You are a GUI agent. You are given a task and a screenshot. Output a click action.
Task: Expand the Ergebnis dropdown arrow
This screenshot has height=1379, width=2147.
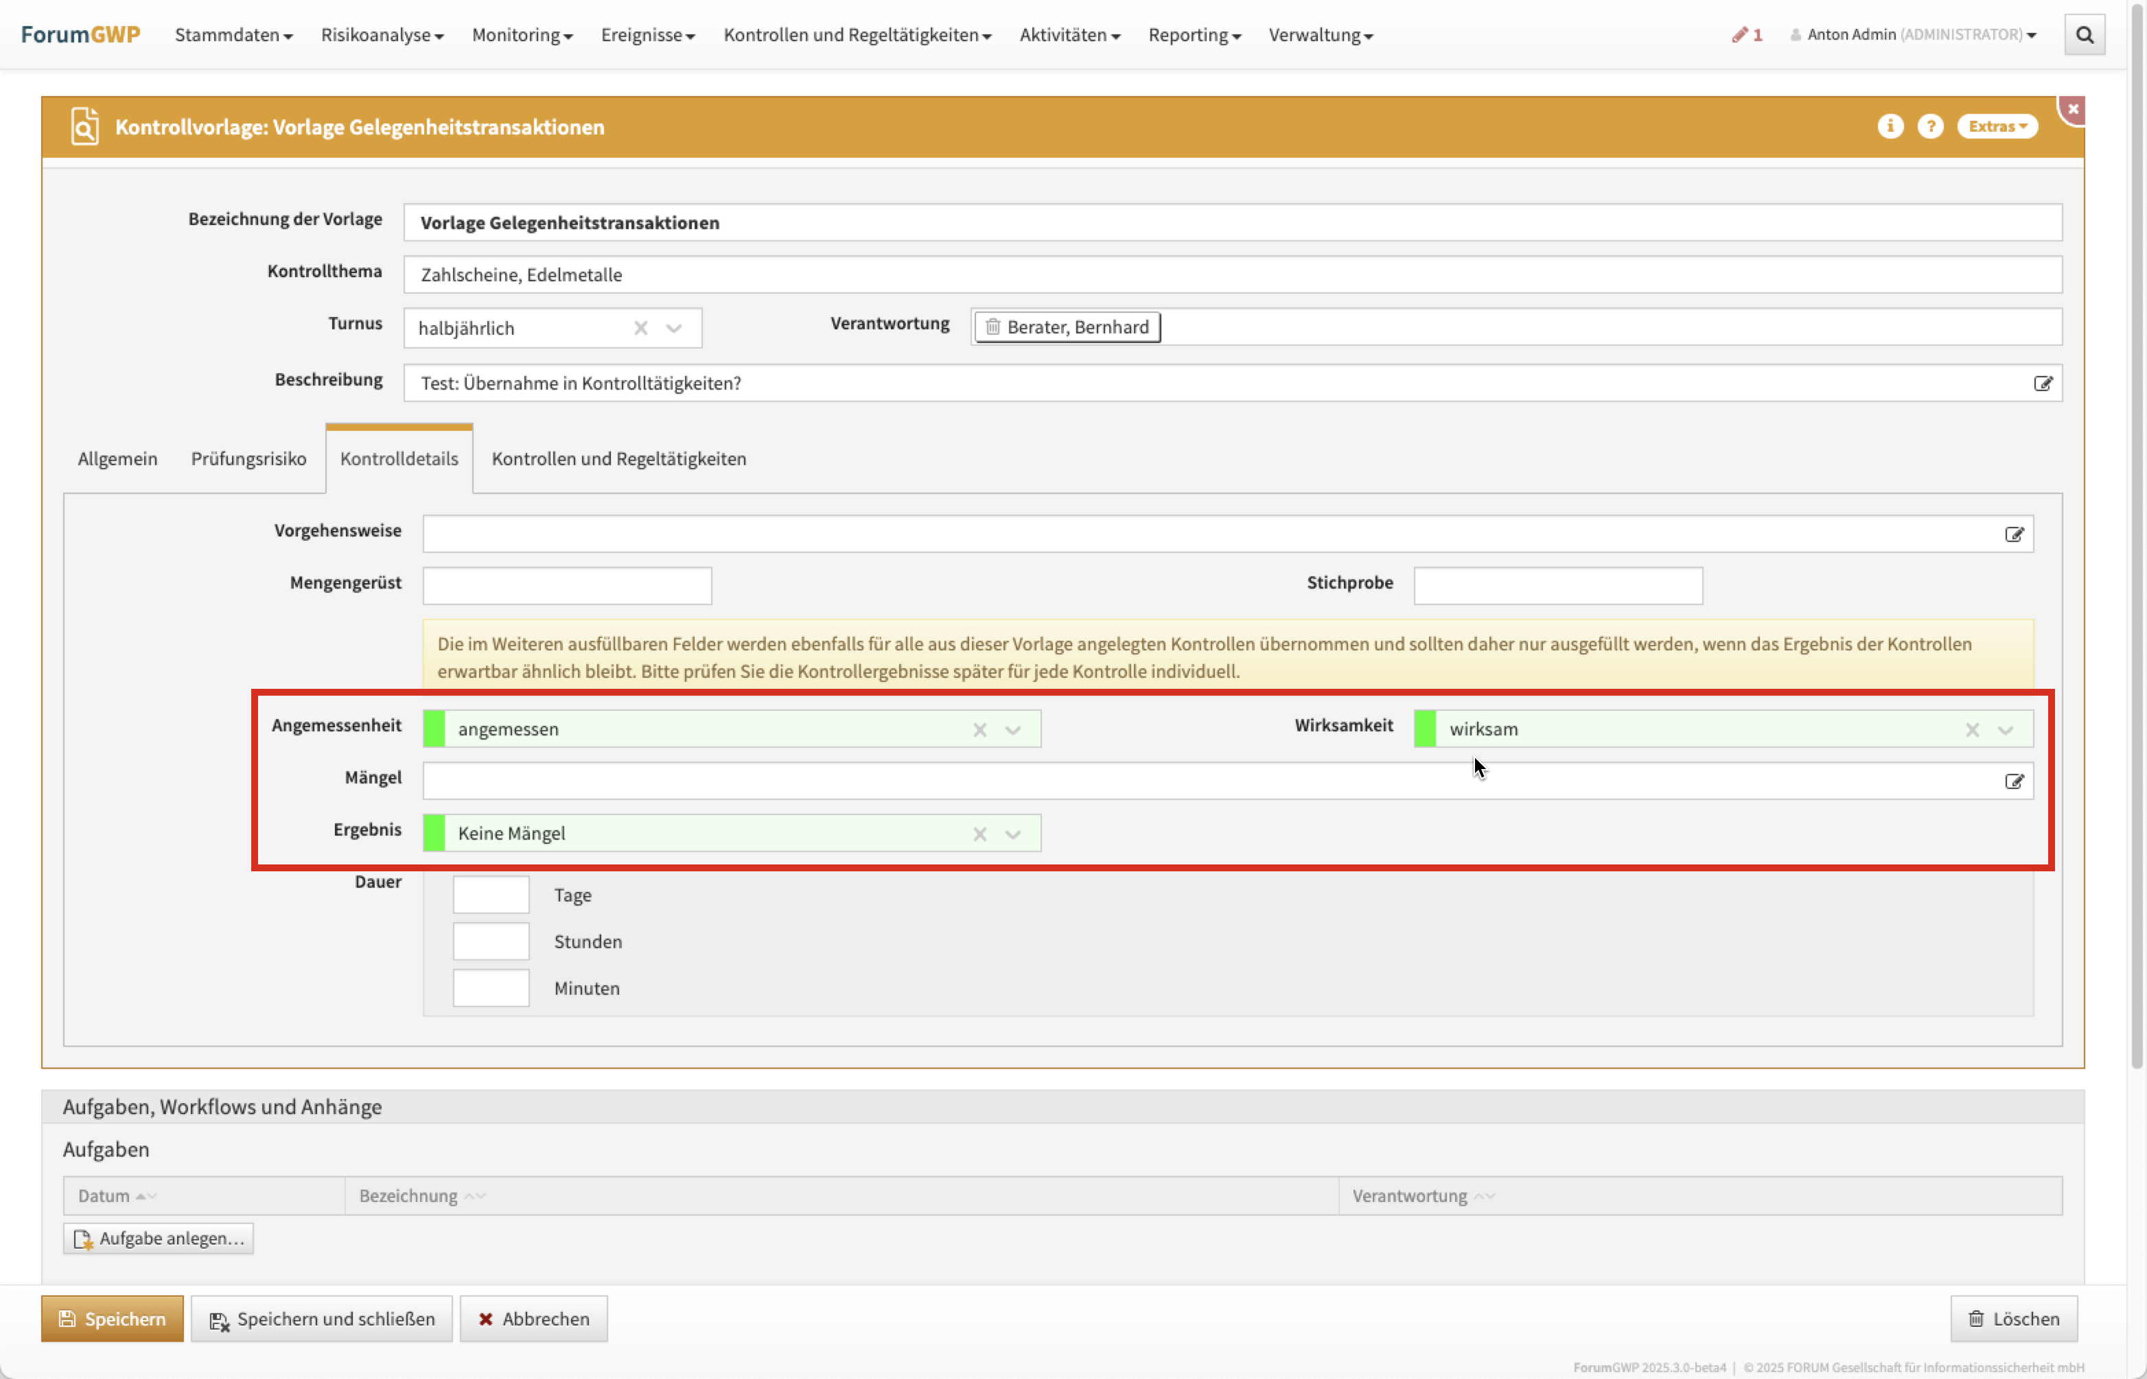[1013, 834]
